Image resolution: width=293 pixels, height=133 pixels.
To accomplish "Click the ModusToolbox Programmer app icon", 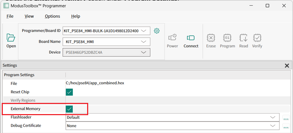I will tap(6, 6).
